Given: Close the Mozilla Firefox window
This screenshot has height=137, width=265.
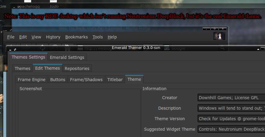Looking at the screenshot, I should [x=223, y=29].
